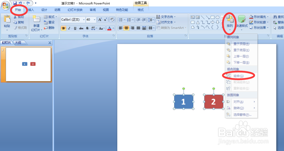Viewport: 284px width, 151px height.
Task: Open the Format (格式) drawing tools tab
Action: [x=141, y=10]
